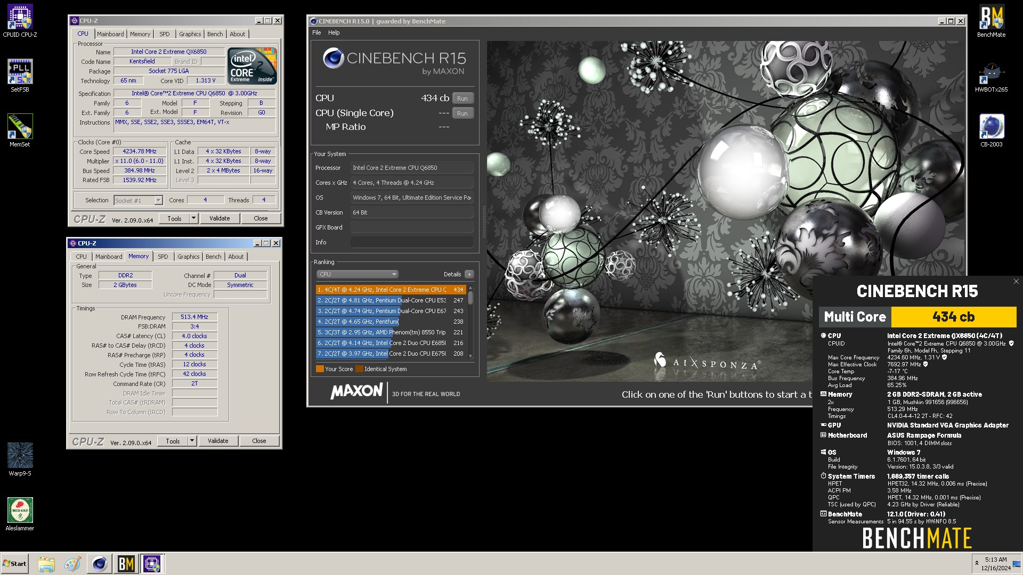Image resolution: width=1023 pixels, height=575 pixels.
Task: Open the File menu in Cinebench
Action: coord(316,32)
